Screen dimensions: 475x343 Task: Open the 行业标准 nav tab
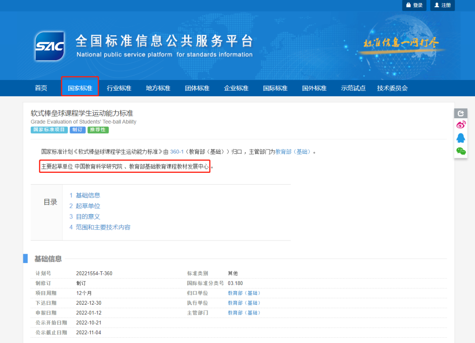pos(119,88)
